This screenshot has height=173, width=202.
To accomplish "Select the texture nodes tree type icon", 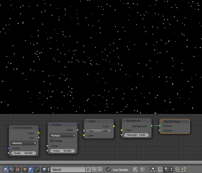I will [18, 169].
